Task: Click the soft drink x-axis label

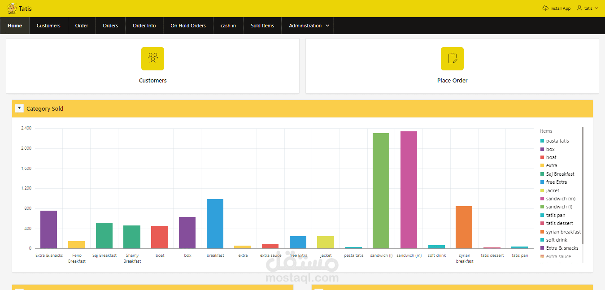Action: click(x=437, y=255)
